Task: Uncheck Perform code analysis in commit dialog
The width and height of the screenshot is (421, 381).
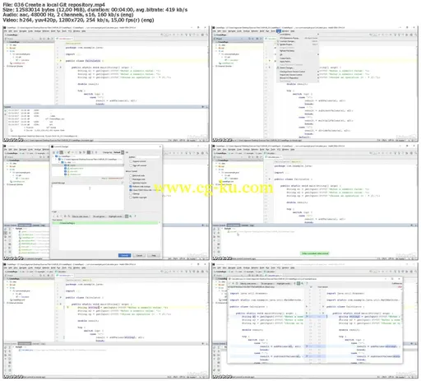Action: point(131,186)
